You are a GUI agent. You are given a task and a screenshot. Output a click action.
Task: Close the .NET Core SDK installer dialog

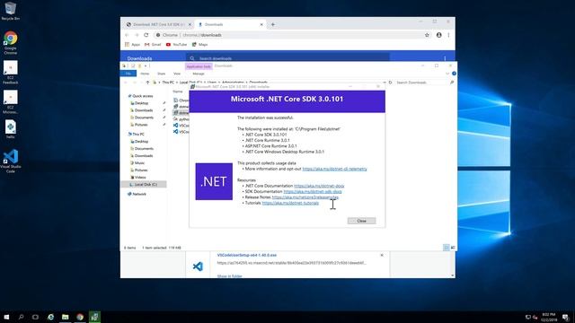point(361,221)
